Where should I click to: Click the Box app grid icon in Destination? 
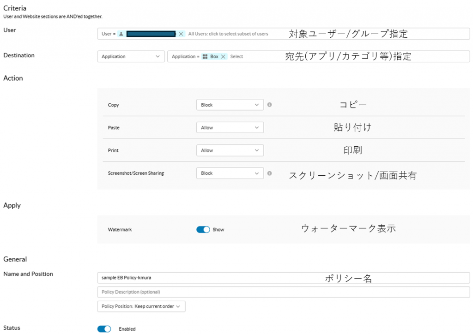[x=205, y=56]
